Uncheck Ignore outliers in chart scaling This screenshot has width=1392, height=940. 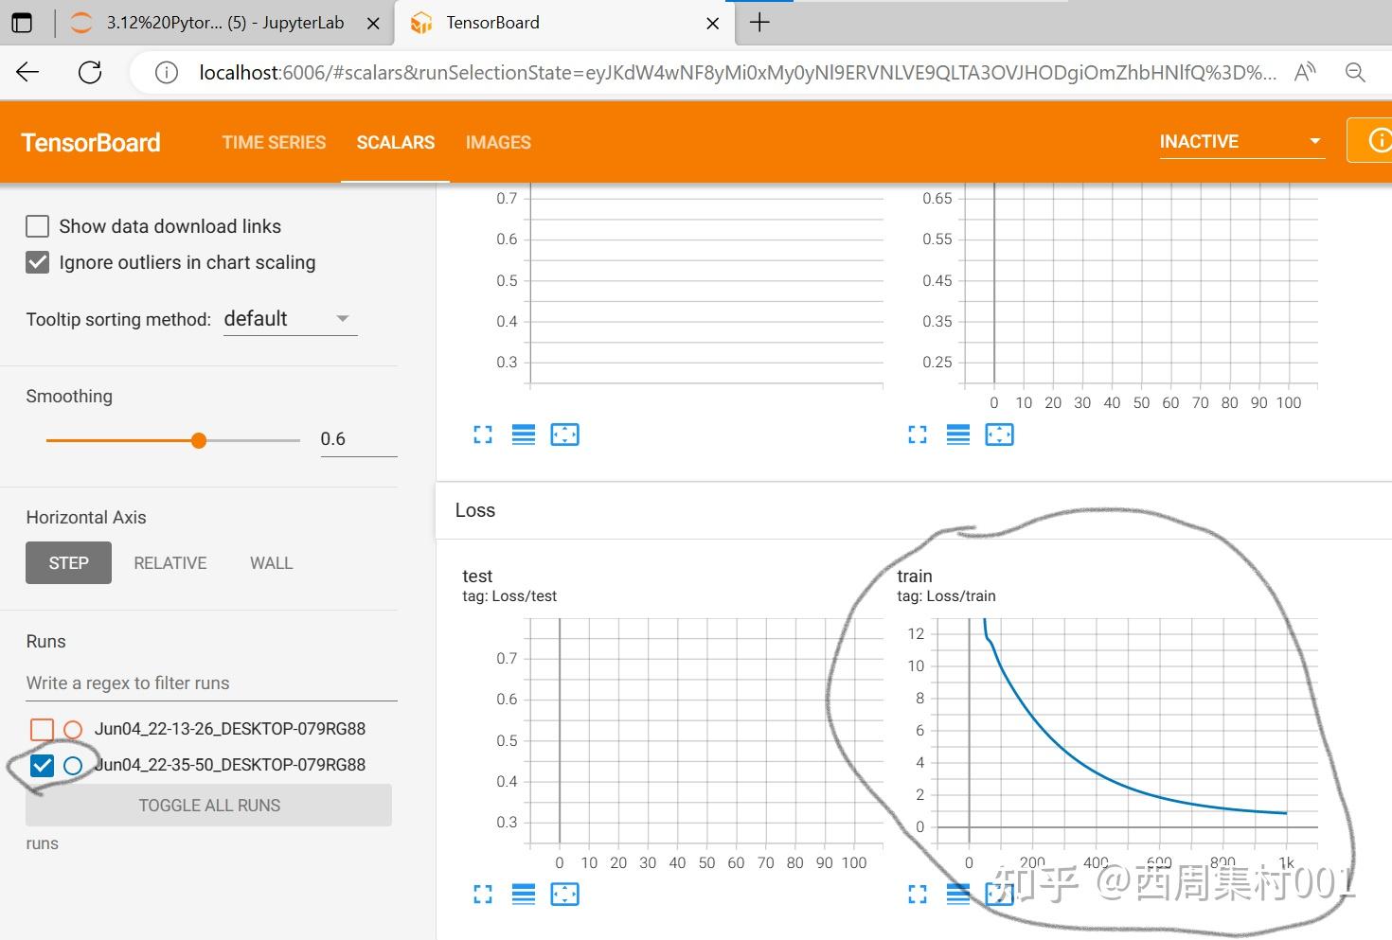(x=38, y=262)
